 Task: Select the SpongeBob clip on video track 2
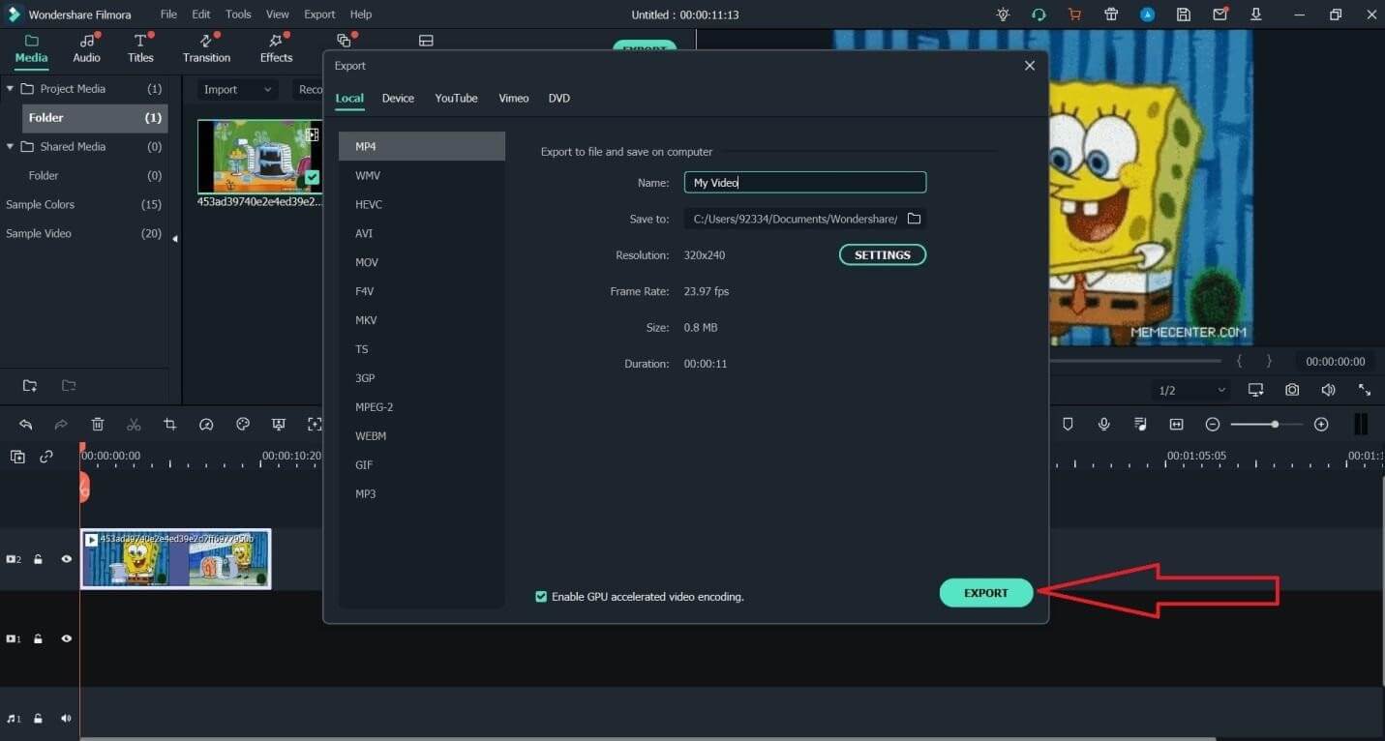[175, 559]
